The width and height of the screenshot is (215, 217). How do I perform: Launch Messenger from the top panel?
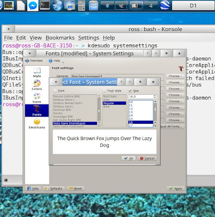pyautogui.click(x=33, y=5)
